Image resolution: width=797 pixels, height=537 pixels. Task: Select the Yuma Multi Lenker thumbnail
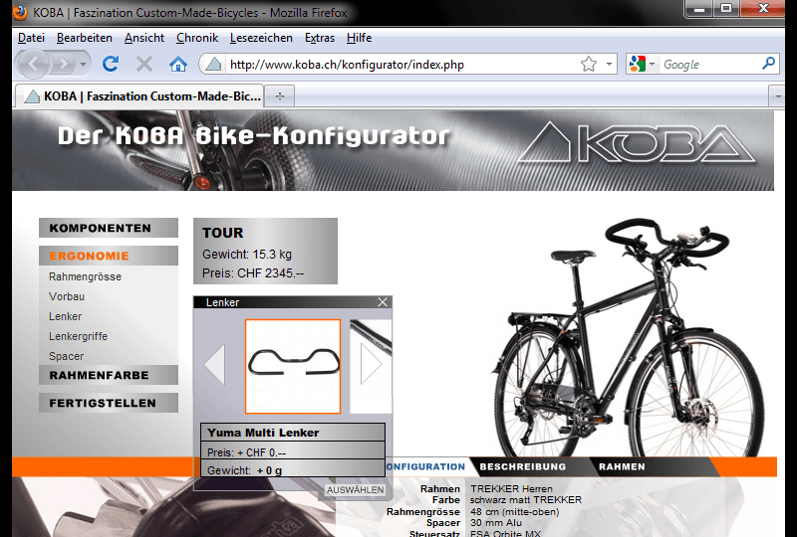coord(293,367)
